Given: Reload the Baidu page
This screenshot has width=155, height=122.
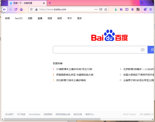Looking at the screenshot, I should pos(16,10).
